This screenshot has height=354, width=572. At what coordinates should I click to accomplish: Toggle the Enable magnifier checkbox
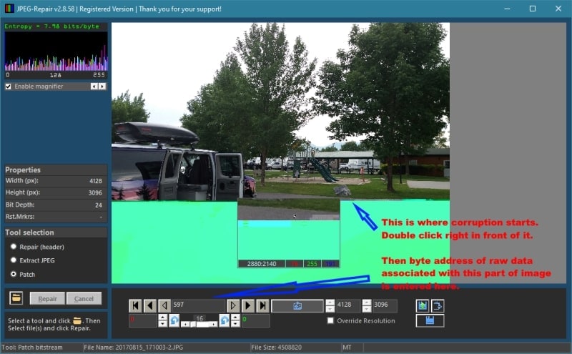click(8, 87)
